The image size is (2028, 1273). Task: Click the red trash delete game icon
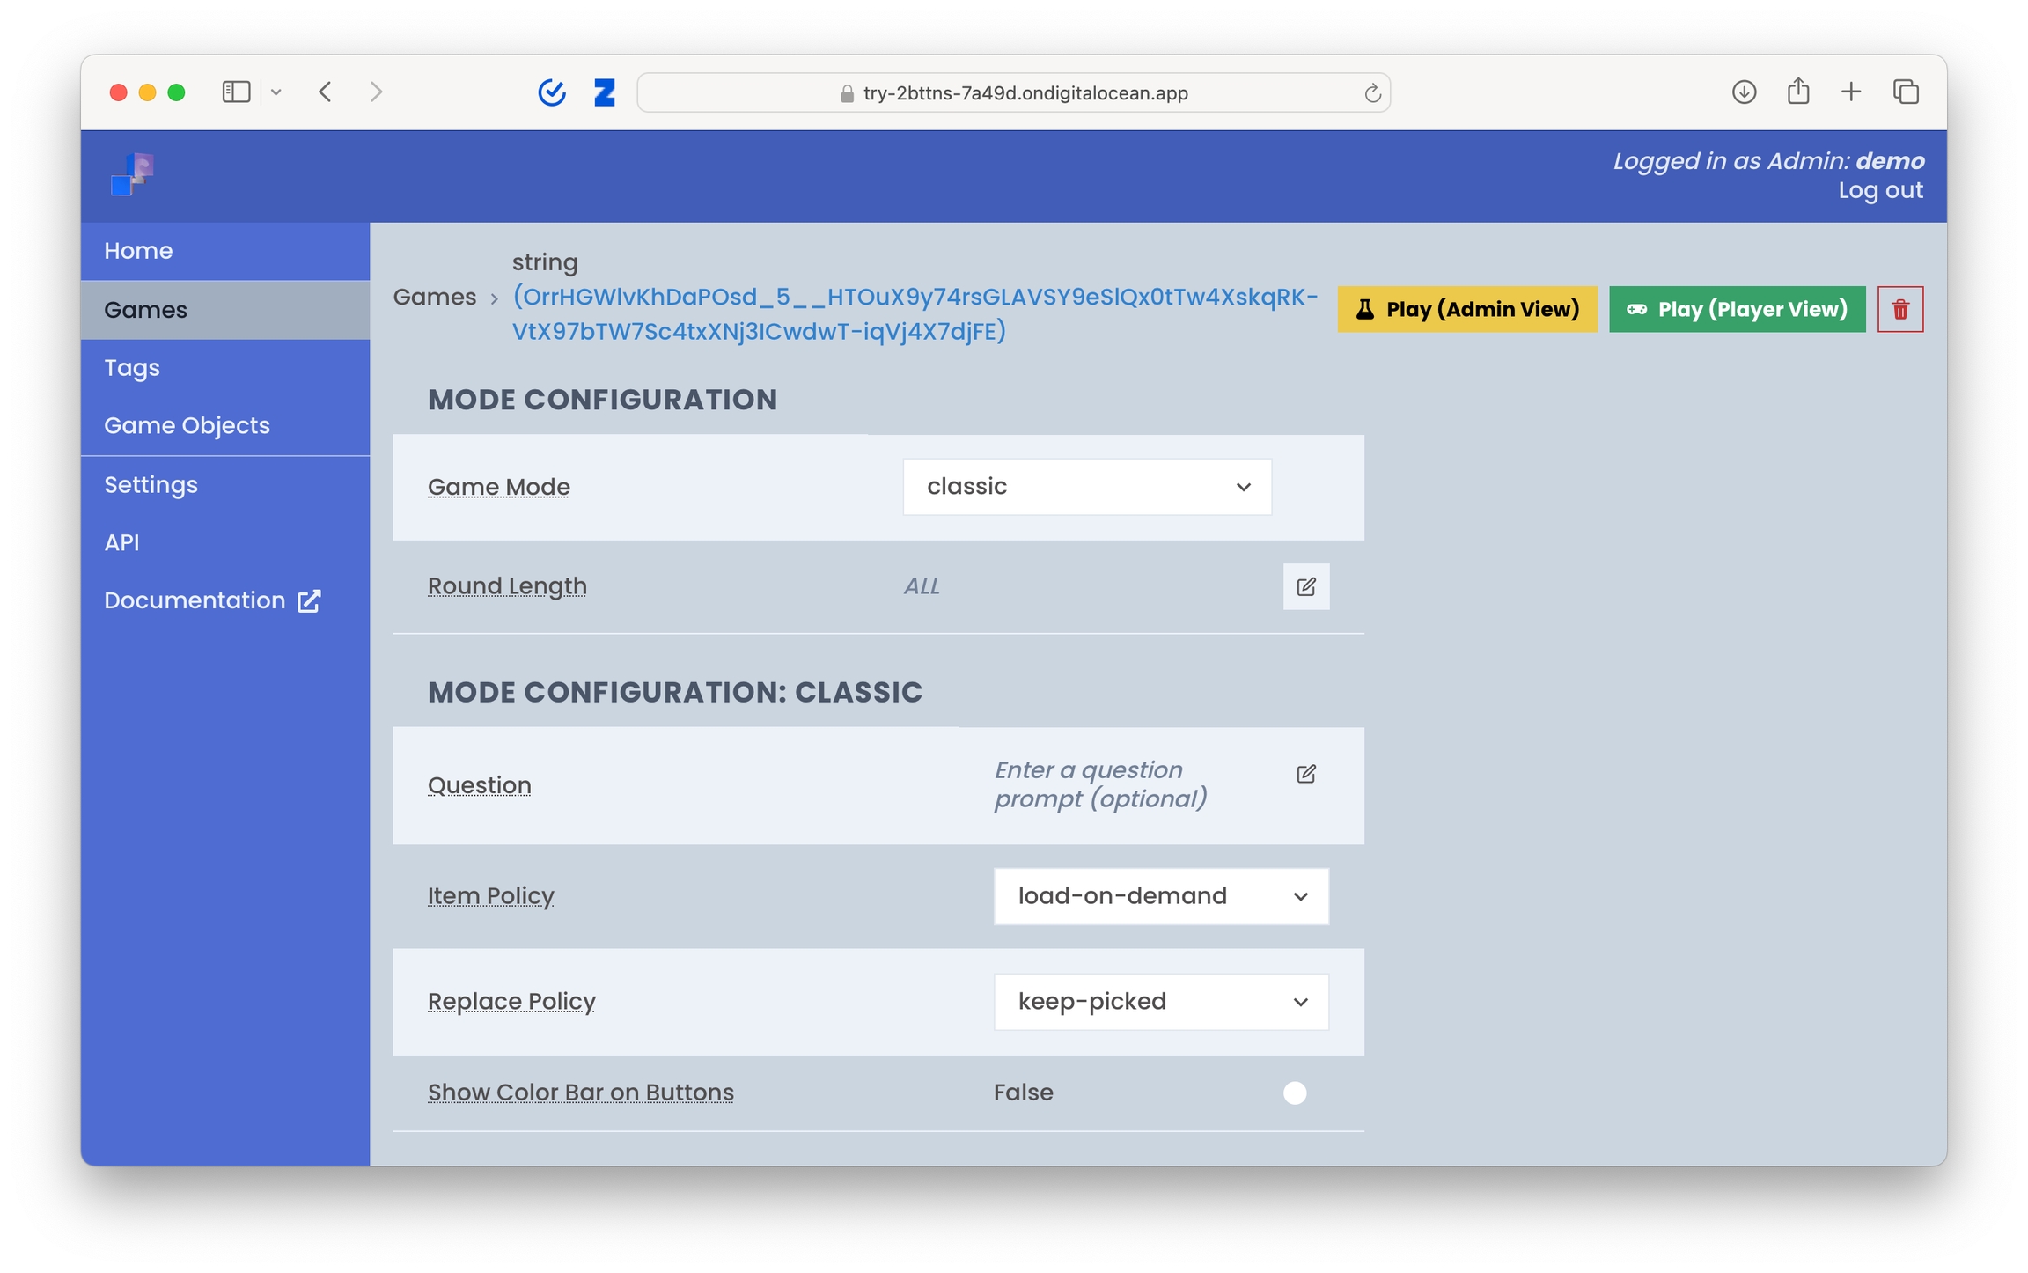(x=1899, y=309)
